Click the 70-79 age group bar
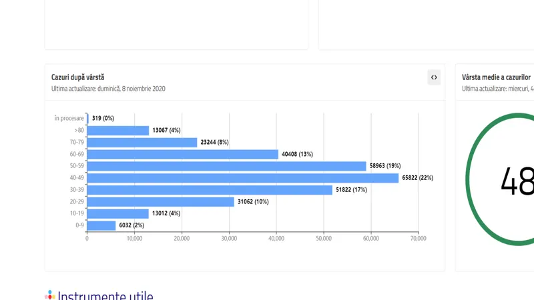This screenshot has height=300, width=534. tap(142, 142)
